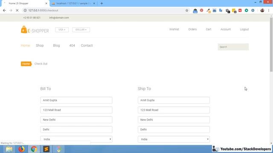Edit Bill To city New Delhi

click(x=76, y=120)
